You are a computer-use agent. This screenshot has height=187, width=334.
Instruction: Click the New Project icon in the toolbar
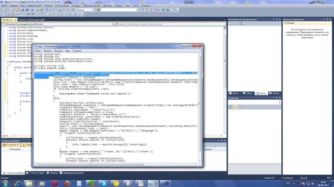[x=5, y=10]
